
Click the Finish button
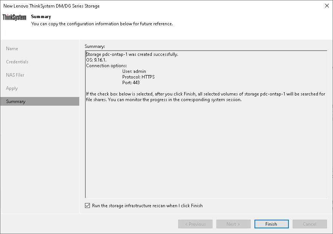pyautogui.click(x=271, y=224)
